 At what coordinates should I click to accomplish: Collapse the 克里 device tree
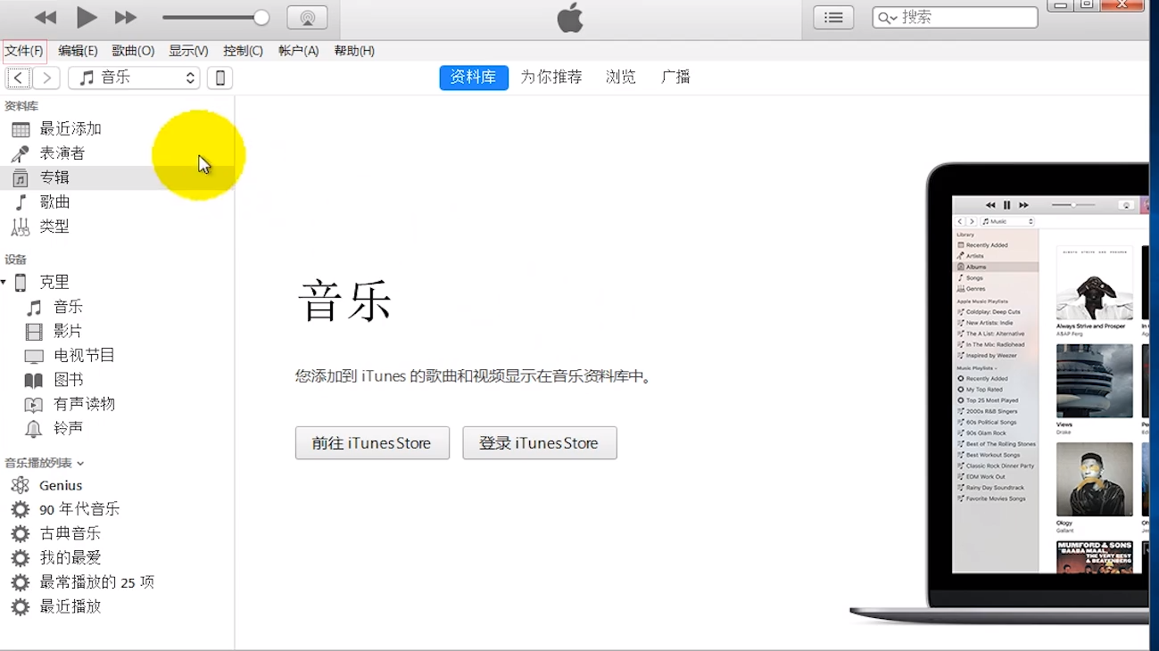pos(4,283)
